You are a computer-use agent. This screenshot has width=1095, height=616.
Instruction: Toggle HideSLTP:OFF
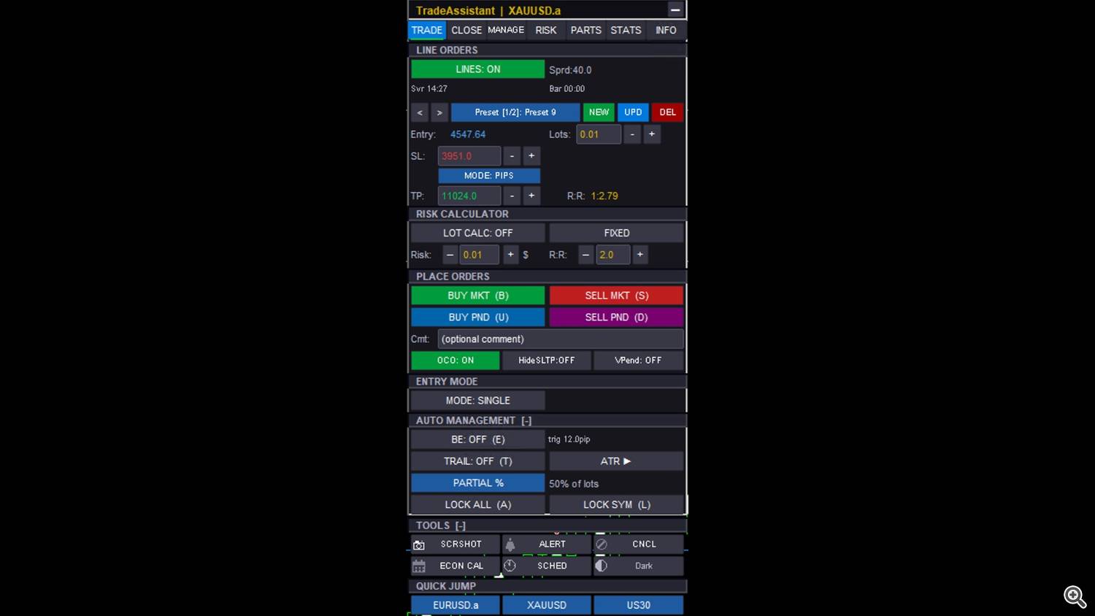coord(546,361)
